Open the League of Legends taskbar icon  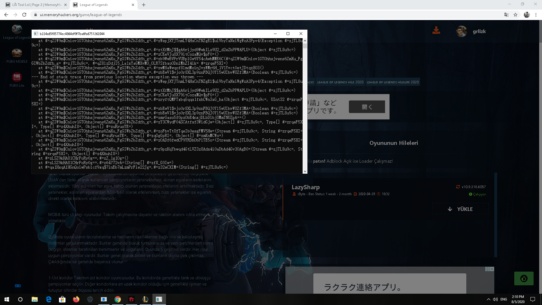(x=145, y=299)
